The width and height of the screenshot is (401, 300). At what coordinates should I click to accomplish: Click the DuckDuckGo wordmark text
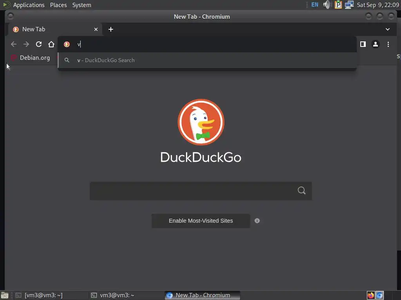[x=201, y=157]
